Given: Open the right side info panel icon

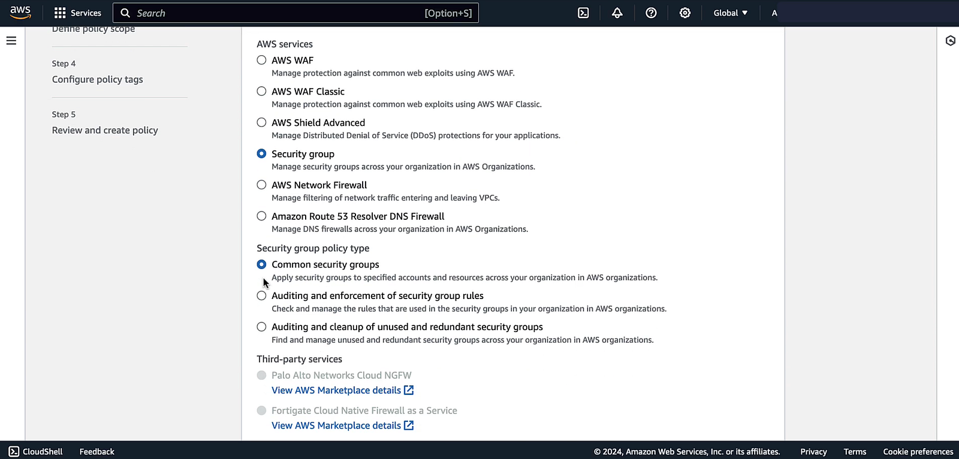Looking at the screenshot, I should point(950,41).
